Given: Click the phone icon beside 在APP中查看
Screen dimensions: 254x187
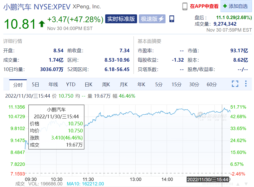Looking at the screenshot, I should point(185,7).
